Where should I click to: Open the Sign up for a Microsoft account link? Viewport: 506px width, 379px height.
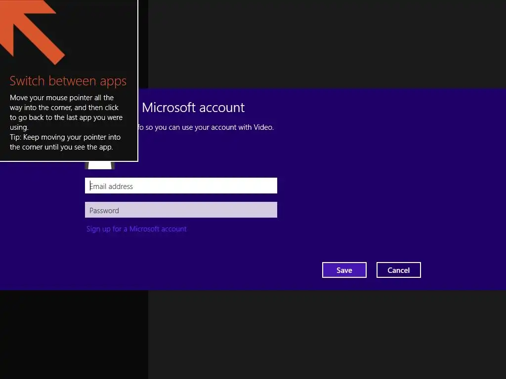[x=136, y=229]
